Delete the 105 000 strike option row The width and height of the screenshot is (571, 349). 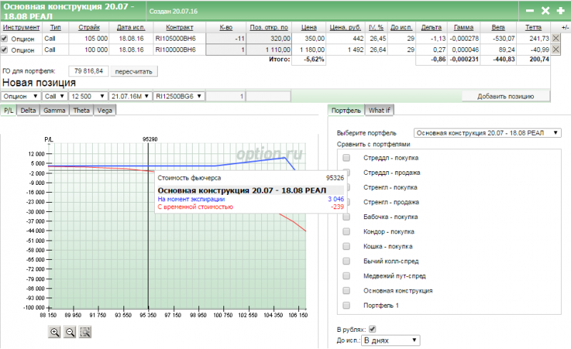coord(556,38)
